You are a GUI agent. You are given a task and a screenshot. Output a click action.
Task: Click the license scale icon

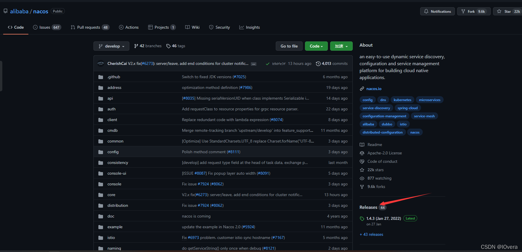[362, 153]
